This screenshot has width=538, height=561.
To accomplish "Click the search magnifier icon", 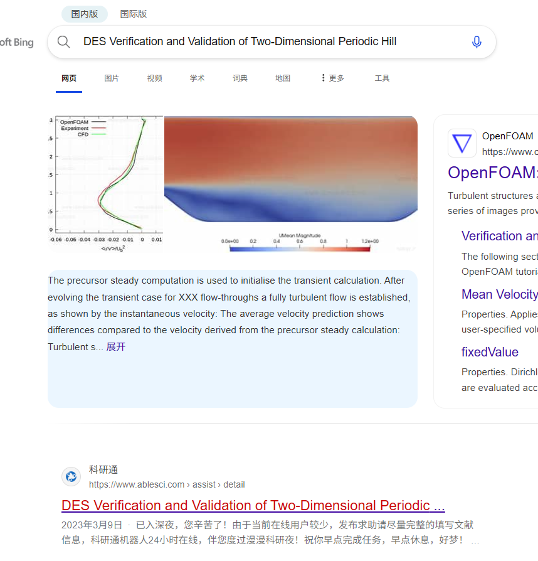I will point(64,42).
